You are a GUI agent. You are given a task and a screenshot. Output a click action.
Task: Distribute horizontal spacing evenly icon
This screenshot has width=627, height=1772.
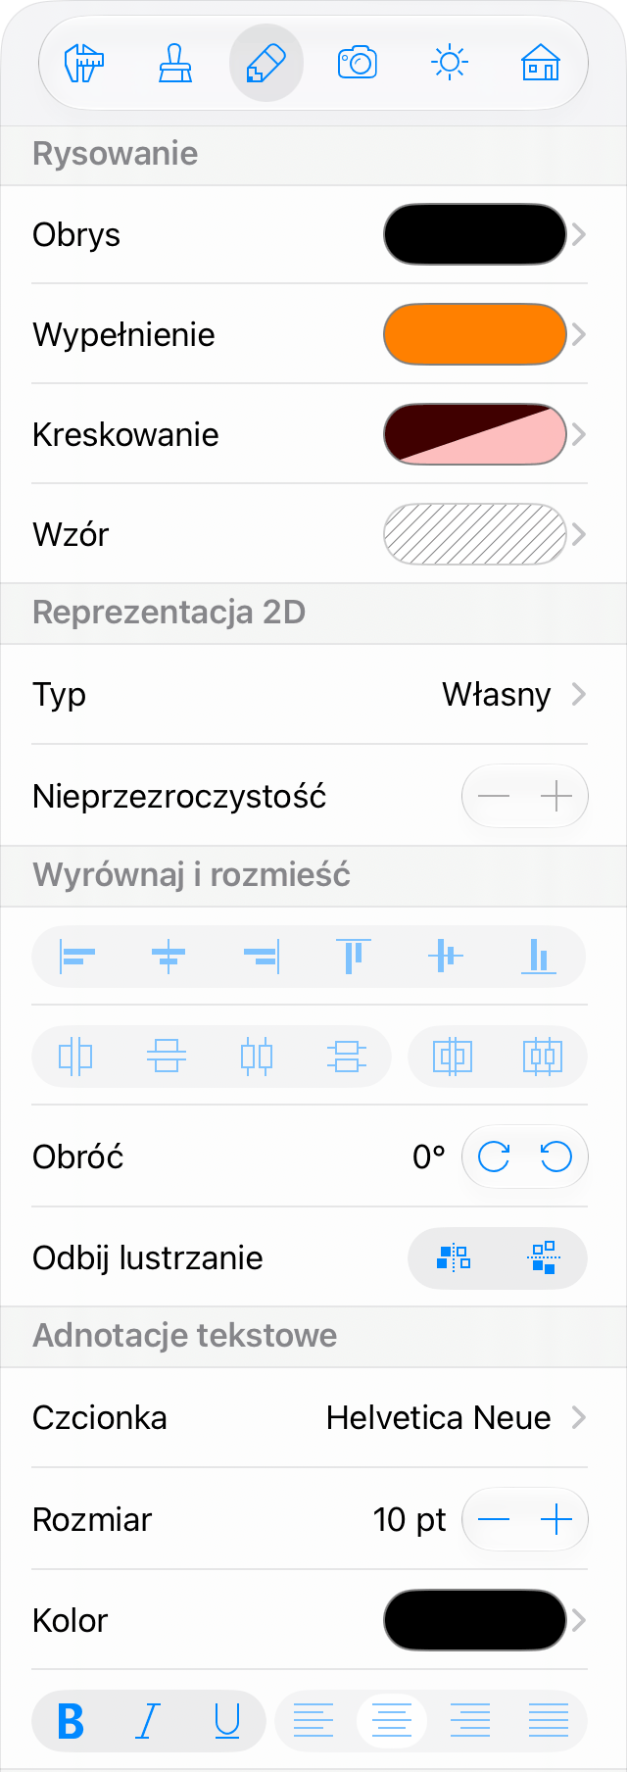pyautogui.click(x=257, y=1057)
